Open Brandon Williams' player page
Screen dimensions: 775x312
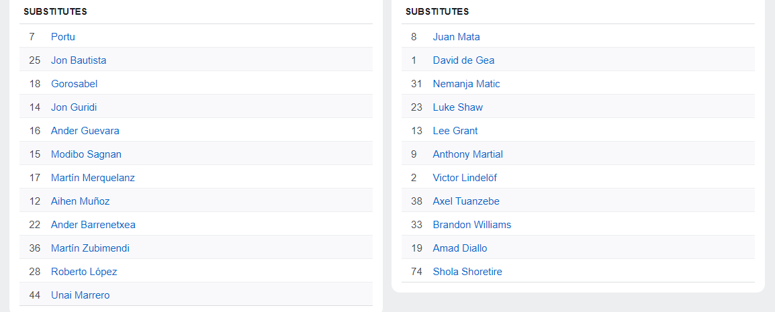[471, 225]
